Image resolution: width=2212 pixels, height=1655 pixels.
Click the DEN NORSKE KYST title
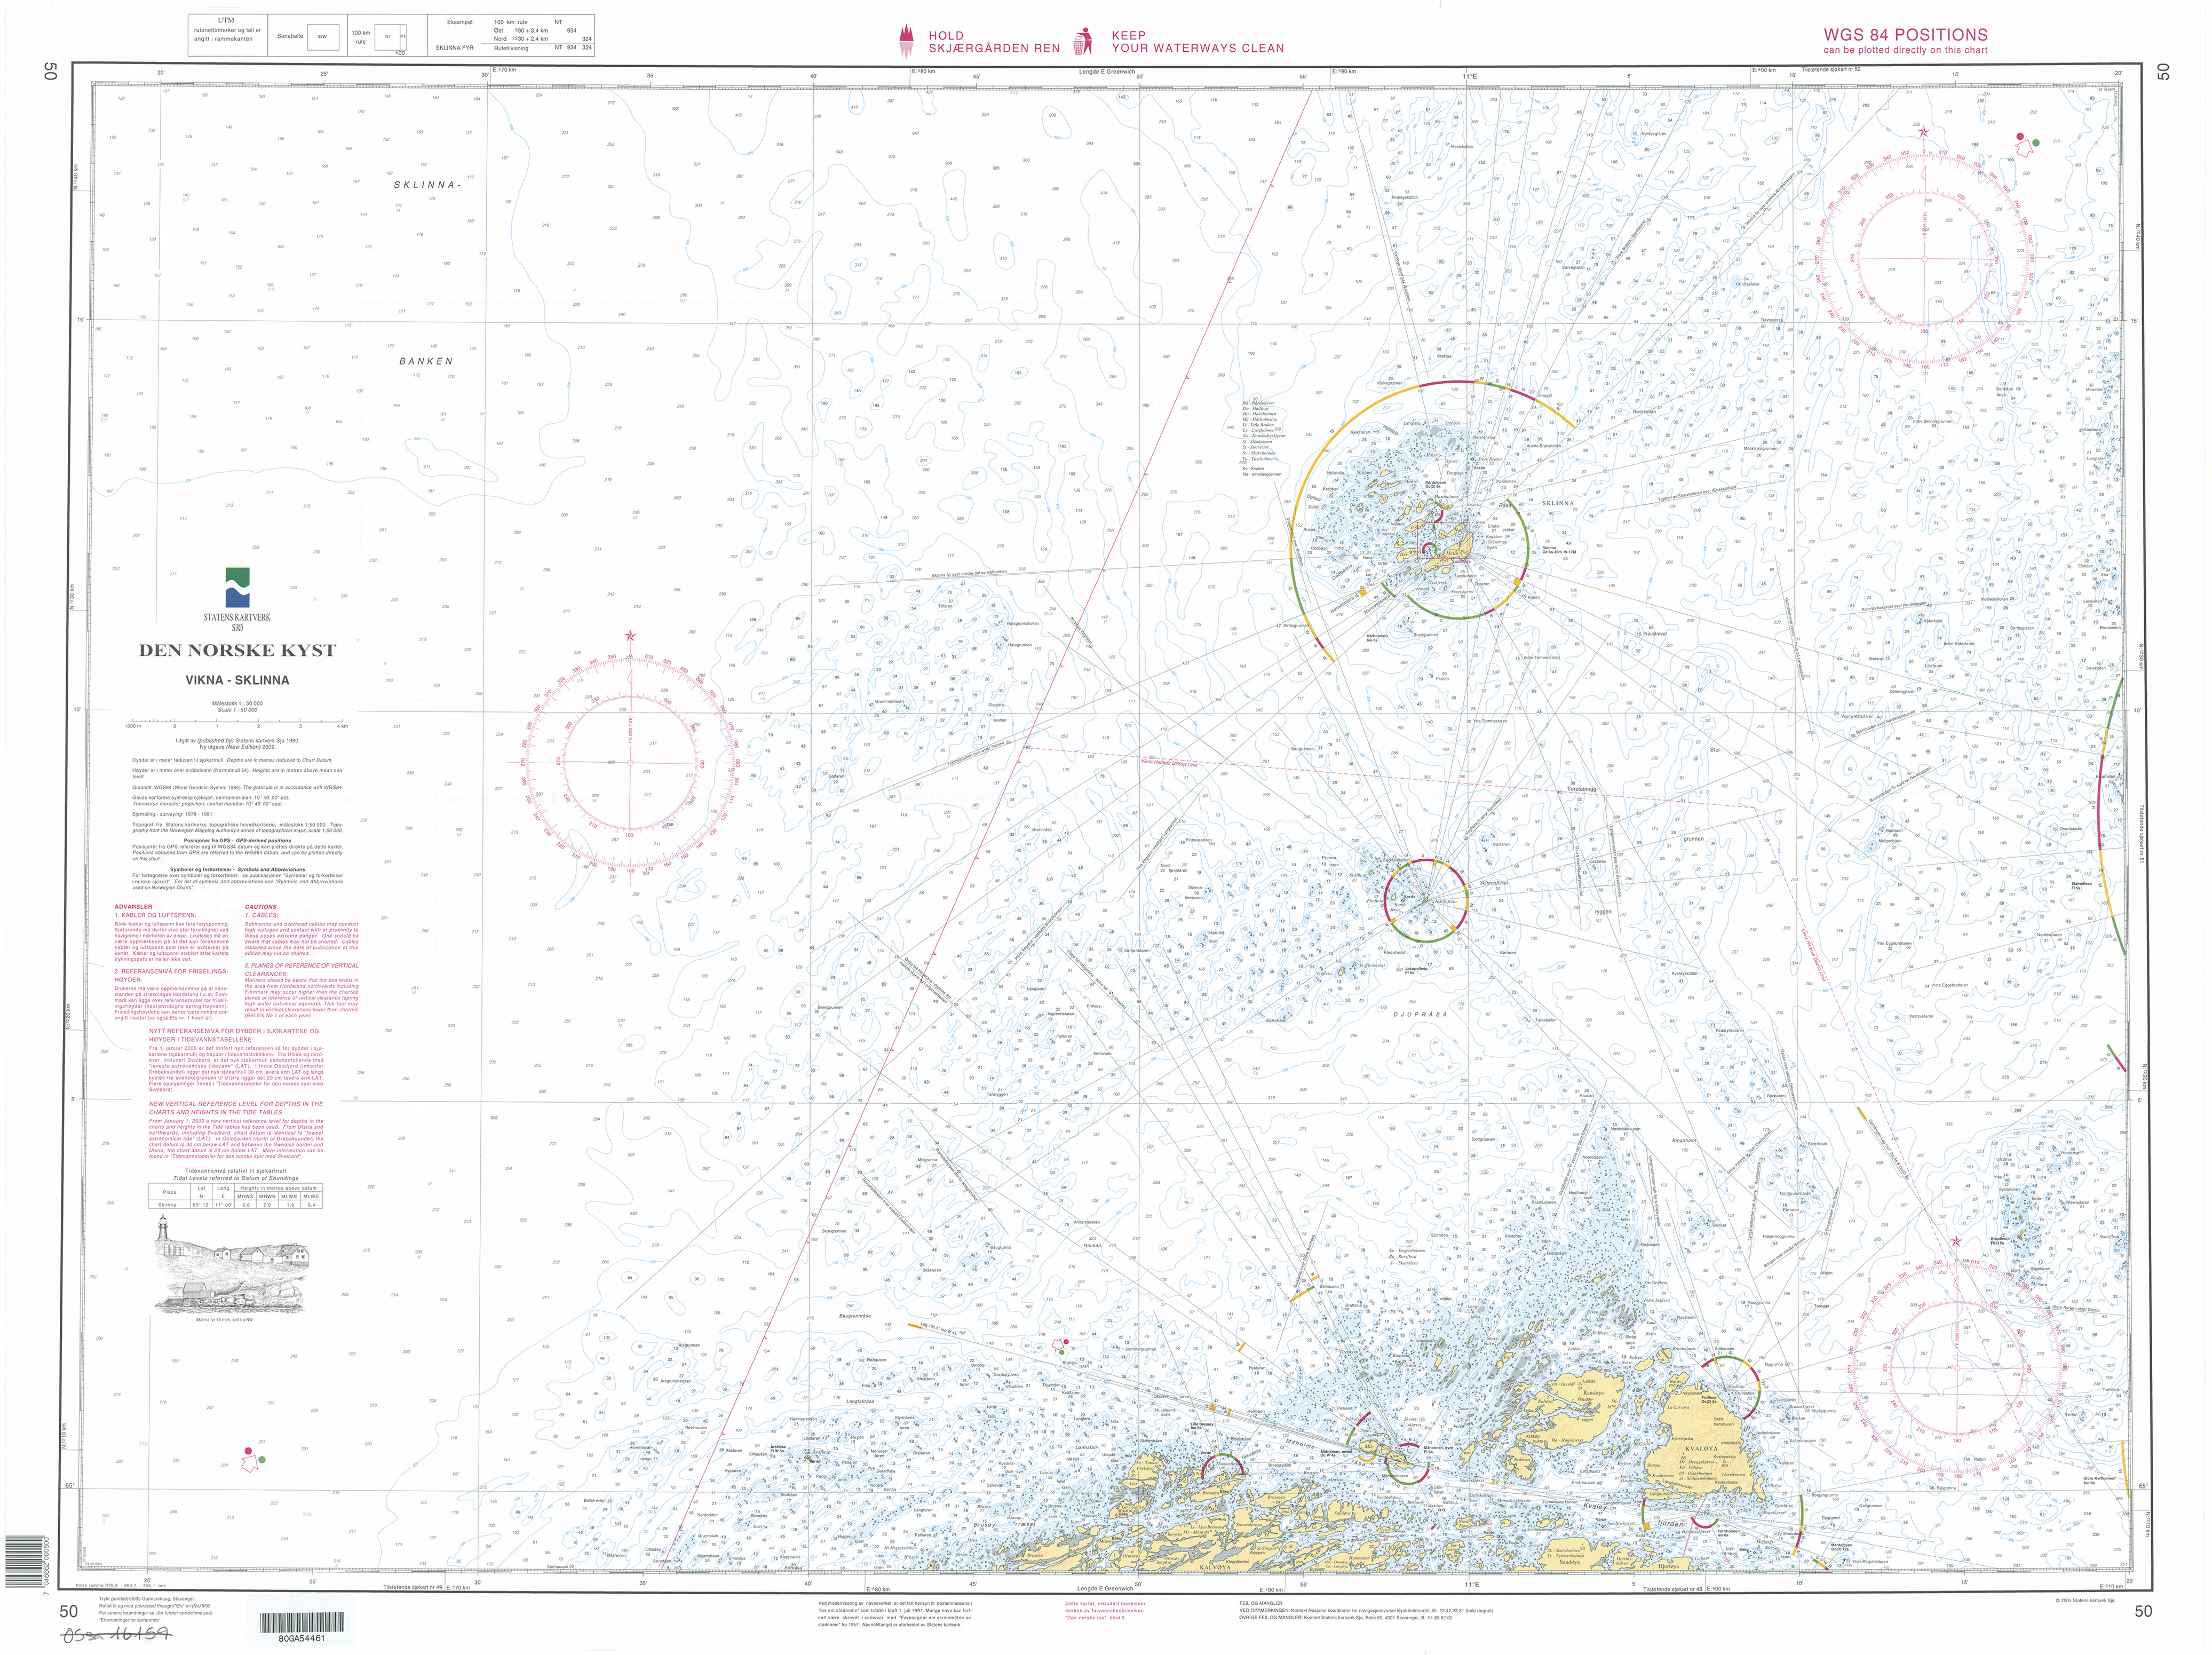[237, 650]
